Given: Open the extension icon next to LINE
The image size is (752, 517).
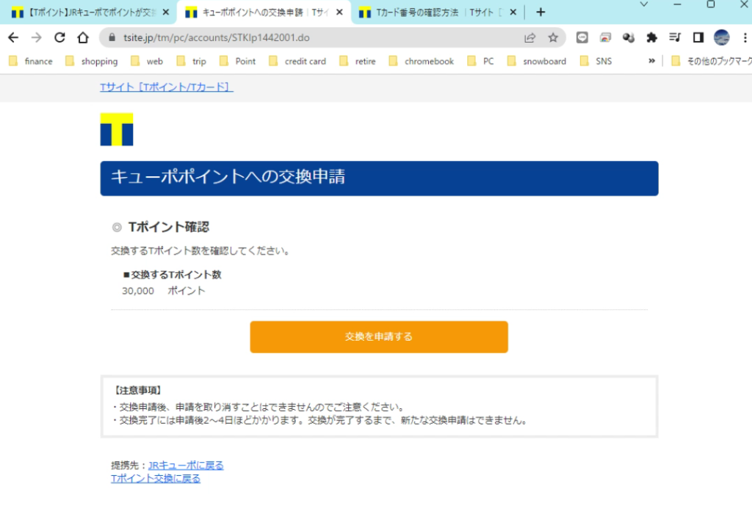Looking at the screenshot, I should pyautogui.click(x=605, y=37).
